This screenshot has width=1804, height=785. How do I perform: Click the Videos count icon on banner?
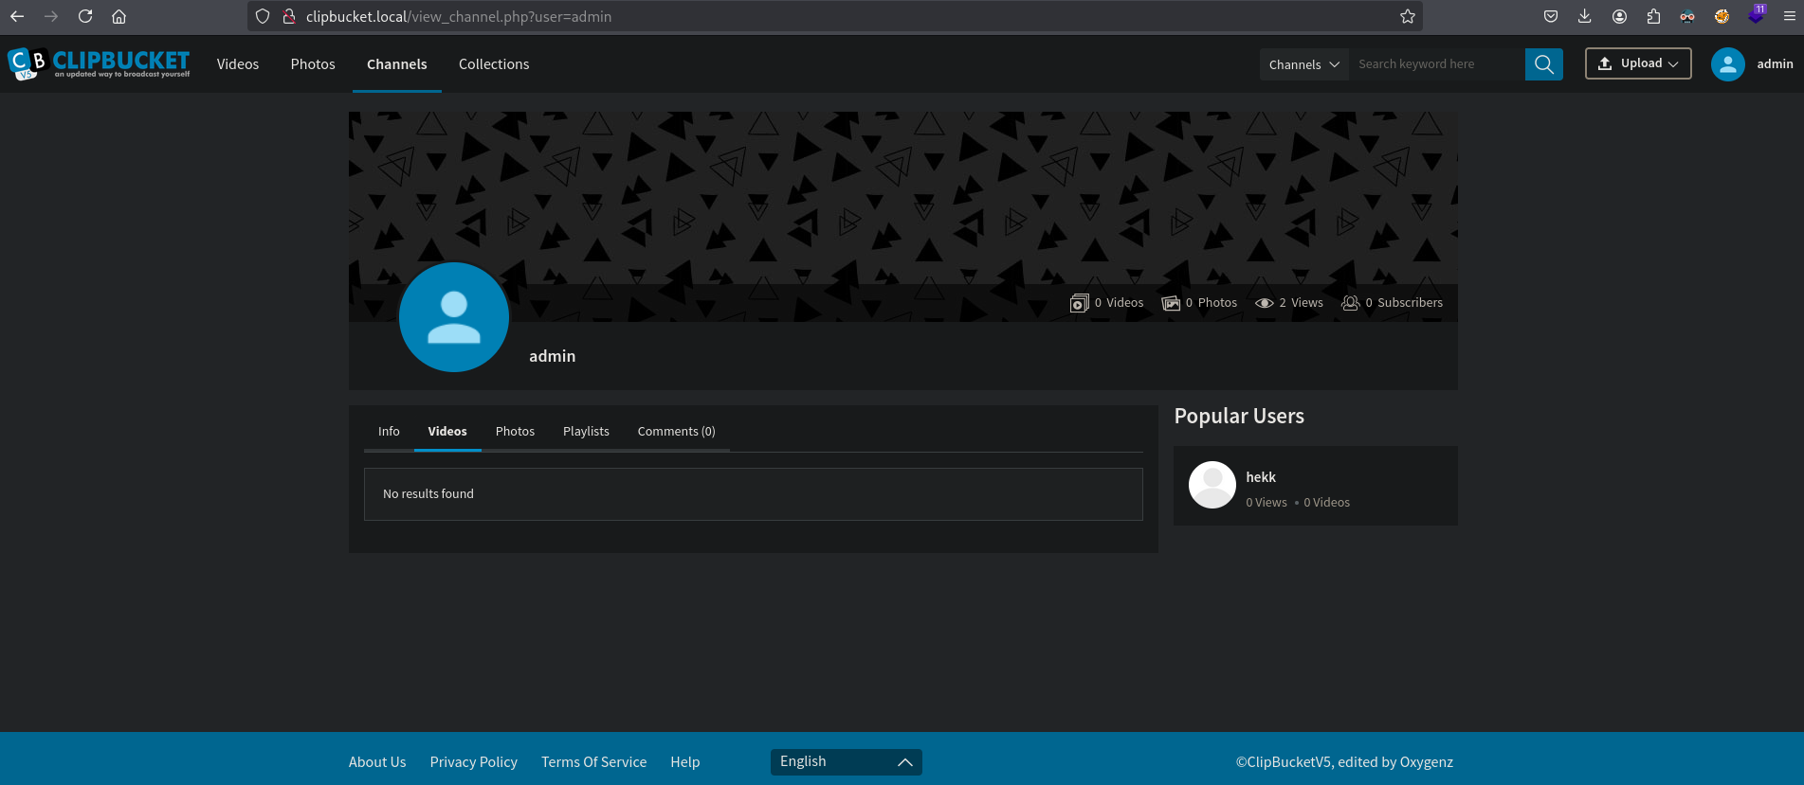1079,303
